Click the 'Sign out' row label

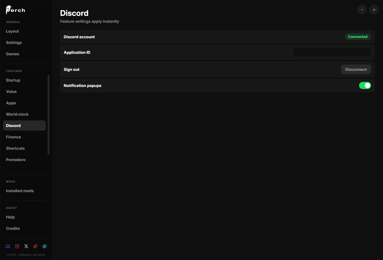point(72,69)
